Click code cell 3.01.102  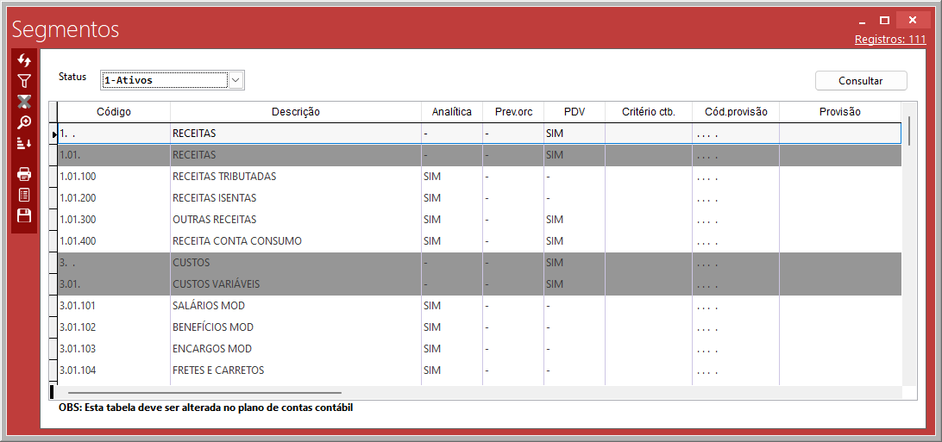tap(114, 327)
